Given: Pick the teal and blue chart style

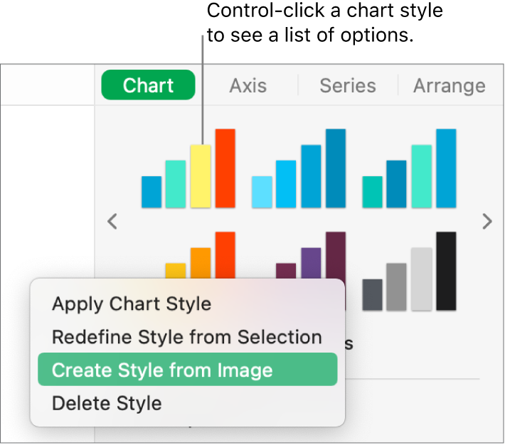Looking at the screenshot, I should [409, 169].
